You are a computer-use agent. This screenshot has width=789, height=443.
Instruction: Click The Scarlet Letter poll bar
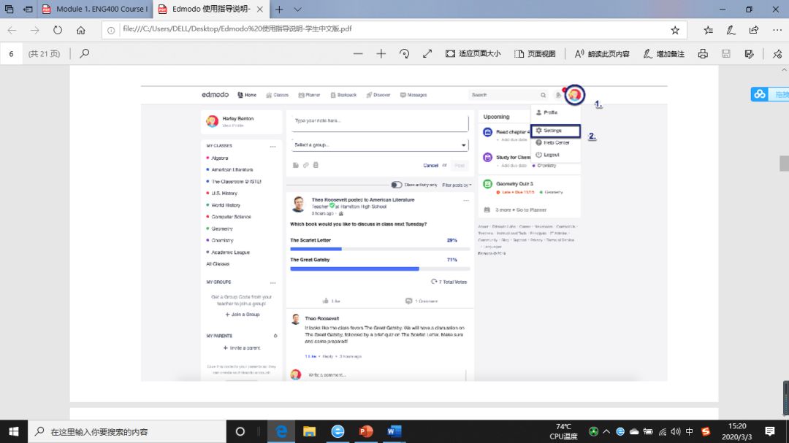click(380, 249)
